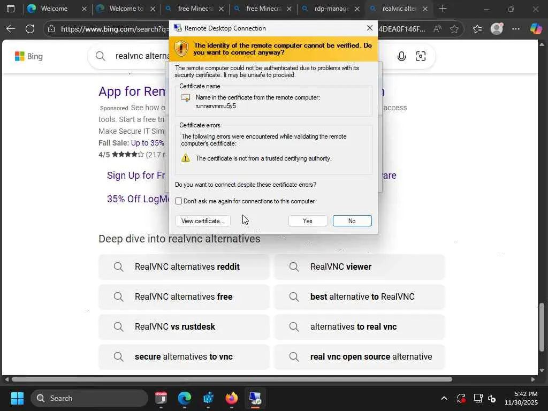Screen dimensions: 548x411
Task: Open '35% Off LogM' link
Action: (x=138, y=199)
